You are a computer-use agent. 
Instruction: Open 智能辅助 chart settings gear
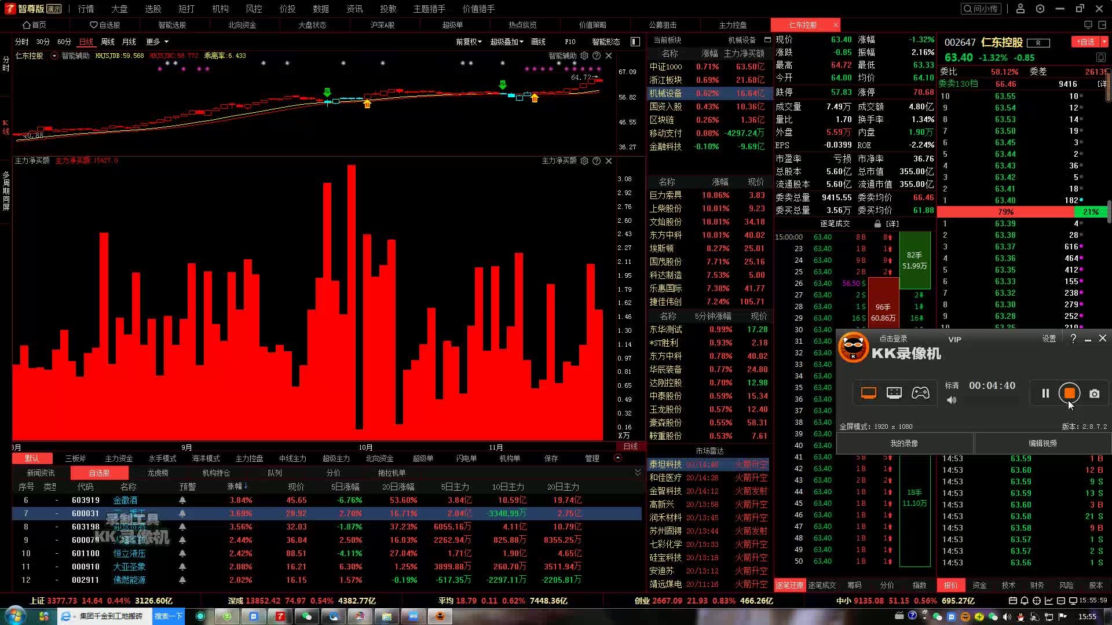(x=584, y=56)
